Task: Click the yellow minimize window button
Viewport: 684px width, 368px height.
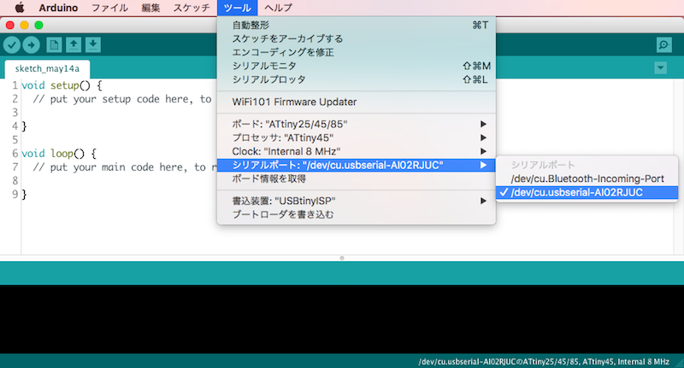Action: [x=25, y=26]
